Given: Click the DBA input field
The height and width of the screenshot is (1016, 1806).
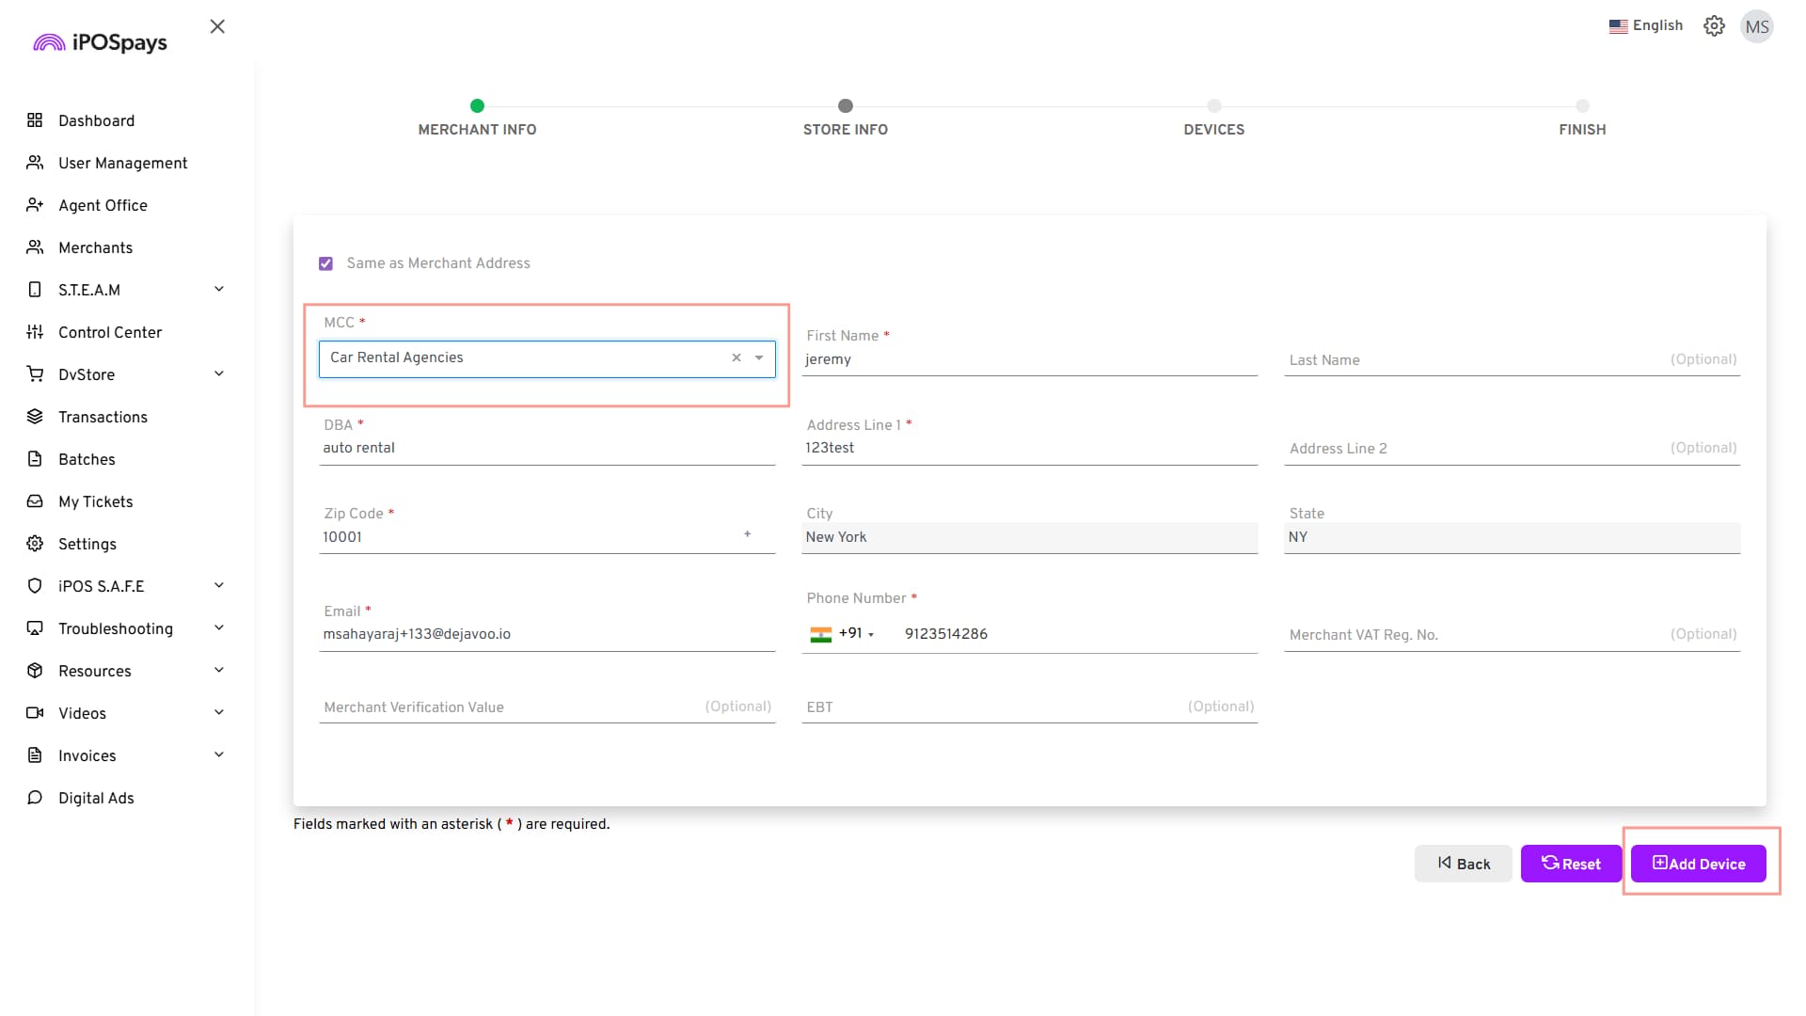Looking at the screenshot, I should pyautogui.click(x=547, y=449).
